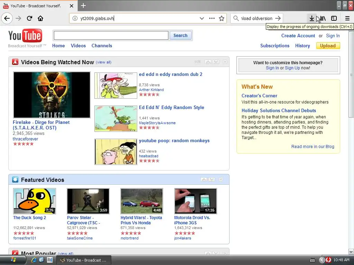The image size is (354, 265).
Task: Go back to the previous page
Action: (x=7, y=18)
